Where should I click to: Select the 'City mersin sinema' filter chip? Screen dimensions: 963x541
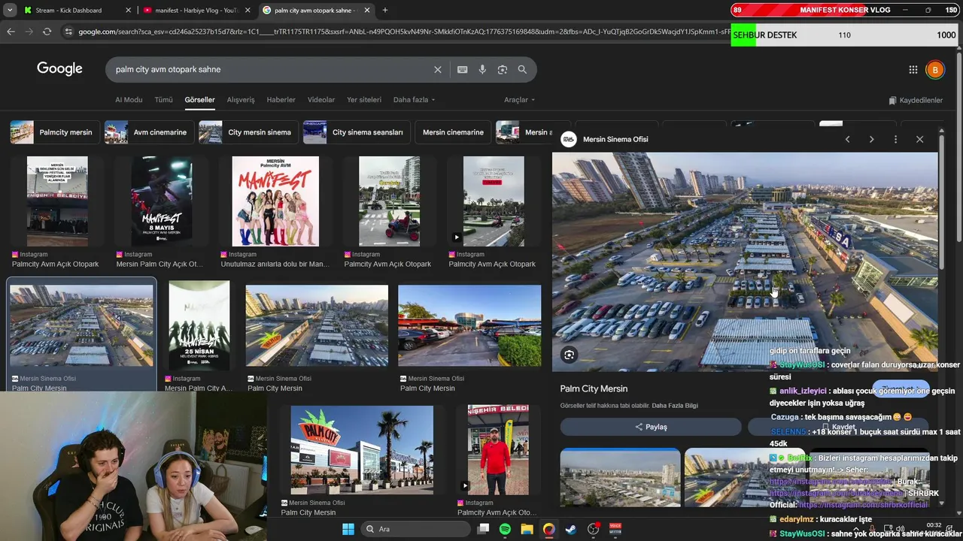tap(248, 132)
